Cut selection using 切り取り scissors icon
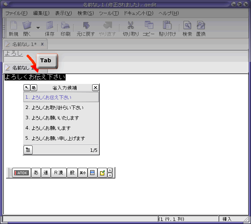Image resolution: width=251 pixels, height=224 pixels. pyautogui.click(x=130, y=25)
